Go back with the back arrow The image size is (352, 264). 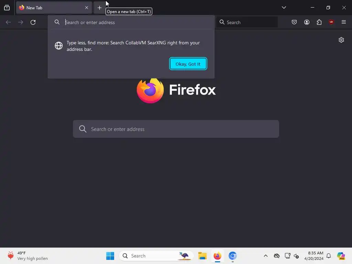[x=8, y=22]
